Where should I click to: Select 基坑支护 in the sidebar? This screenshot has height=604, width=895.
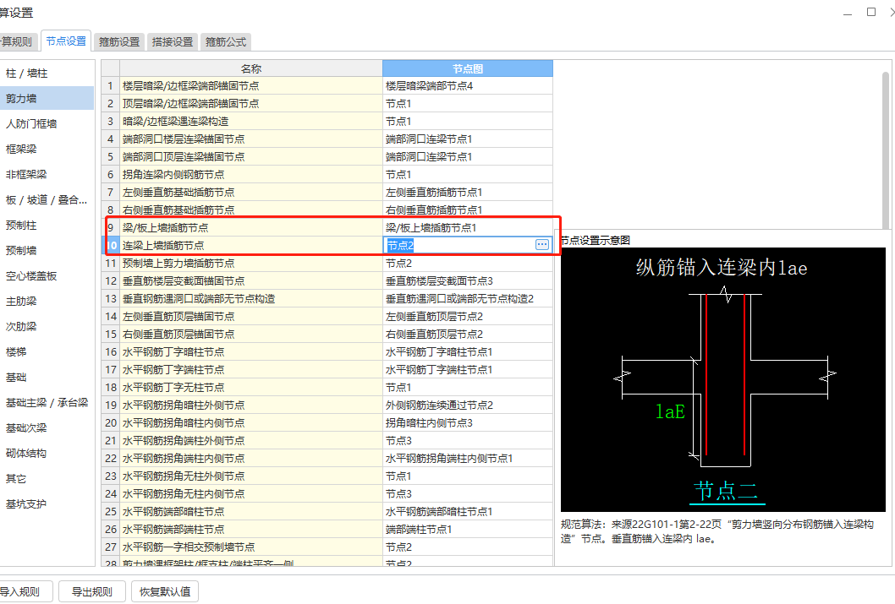pos(47,503)
